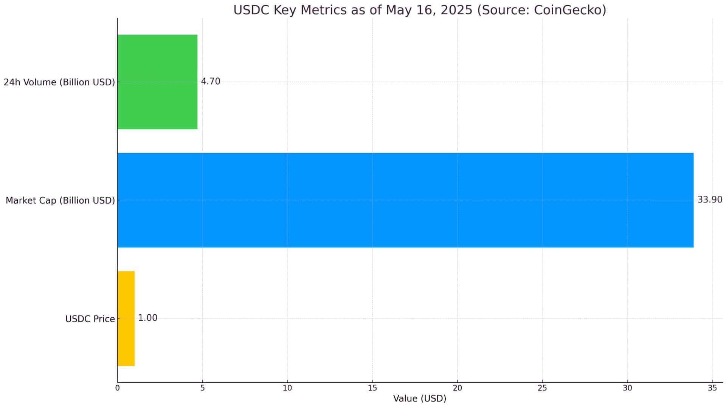This screenshot has width=726, height=408.
Task: Select the 33.90 value label
Action: (x=709, y=200)
